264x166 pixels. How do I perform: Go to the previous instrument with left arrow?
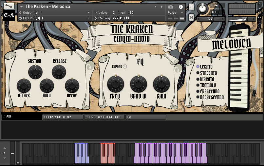(156, 7)
